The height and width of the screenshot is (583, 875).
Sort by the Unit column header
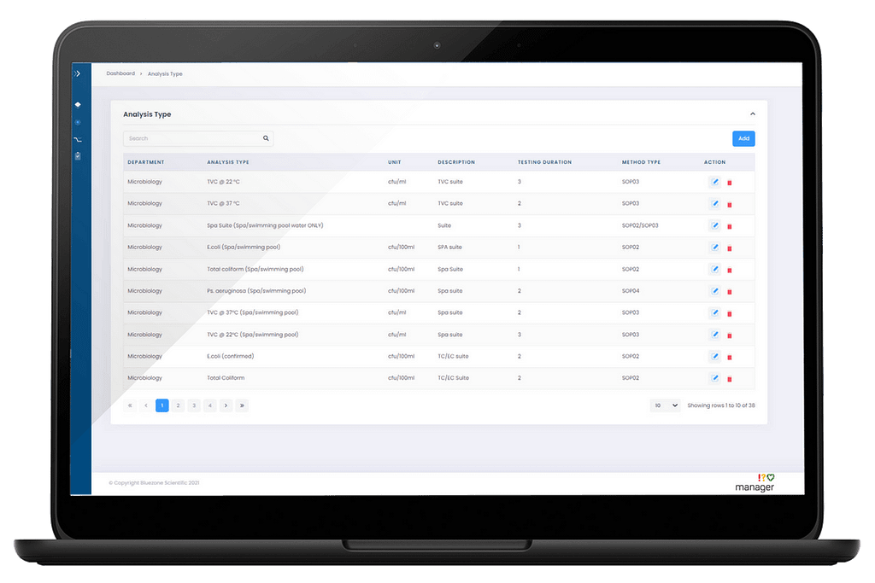tap(395, 162)
